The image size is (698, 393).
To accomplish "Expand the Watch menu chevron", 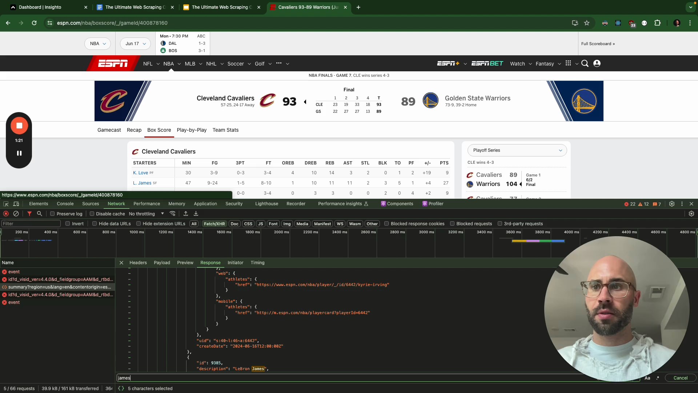I will coord(530,64).
